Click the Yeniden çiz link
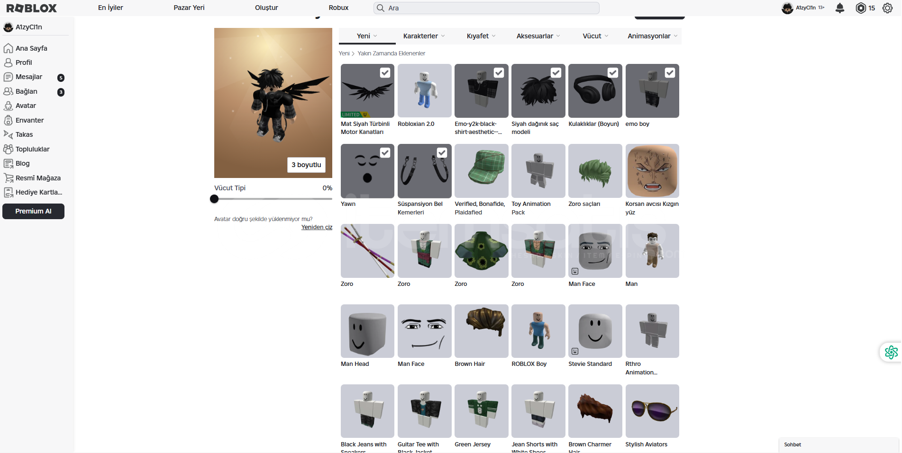 pos(317,227)
